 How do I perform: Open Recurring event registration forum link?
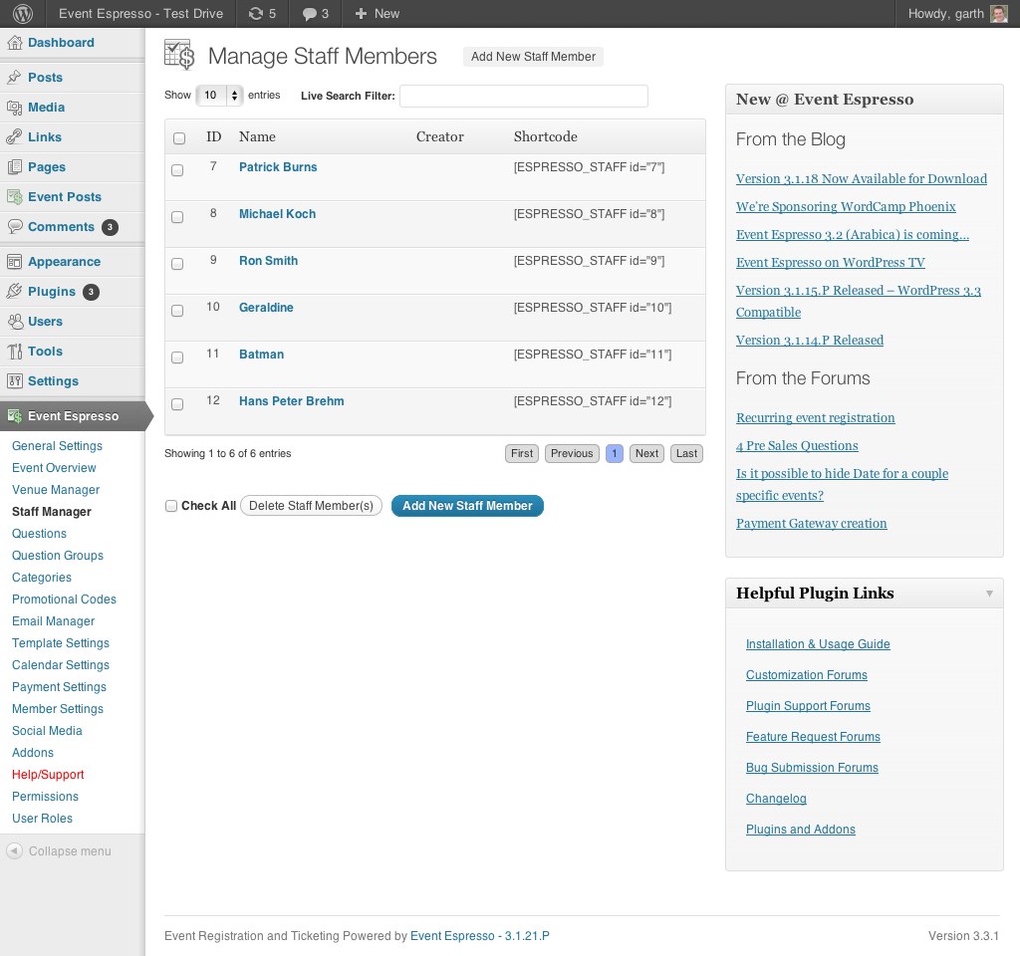[x=815, y=418]
